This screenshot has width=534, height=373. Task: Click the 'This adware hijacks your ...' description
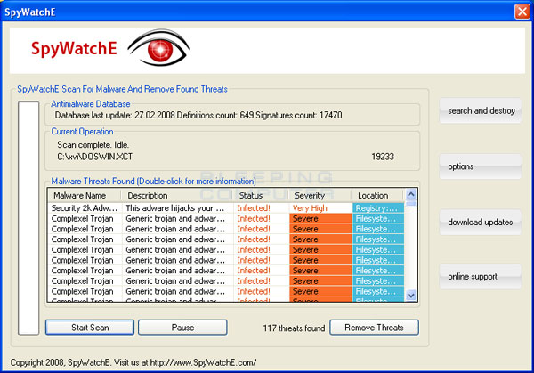coord(175,207)
